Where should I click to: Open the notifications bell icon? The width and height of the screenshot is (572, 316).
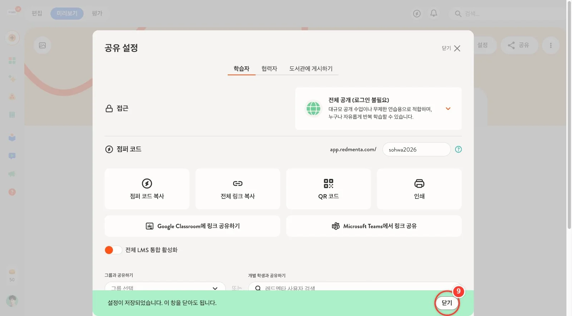click(x=434, y=13)
